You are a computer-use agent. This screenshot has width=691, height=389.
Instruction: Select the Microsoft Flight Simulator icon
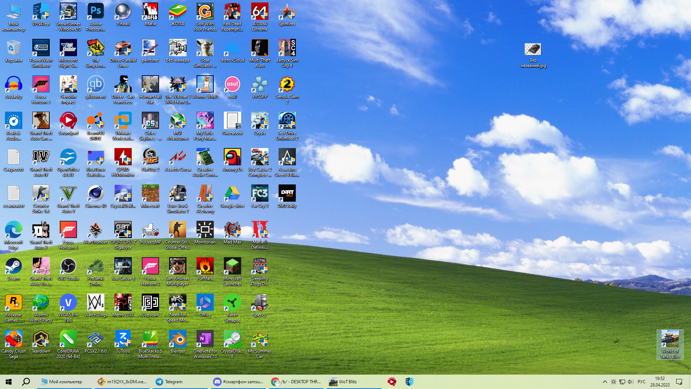(x=68, y=53)
